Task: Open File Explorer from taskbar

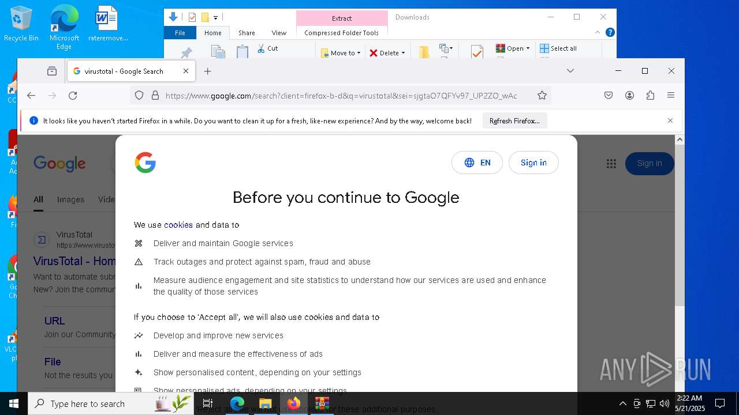Action: (x=265, y=403)
